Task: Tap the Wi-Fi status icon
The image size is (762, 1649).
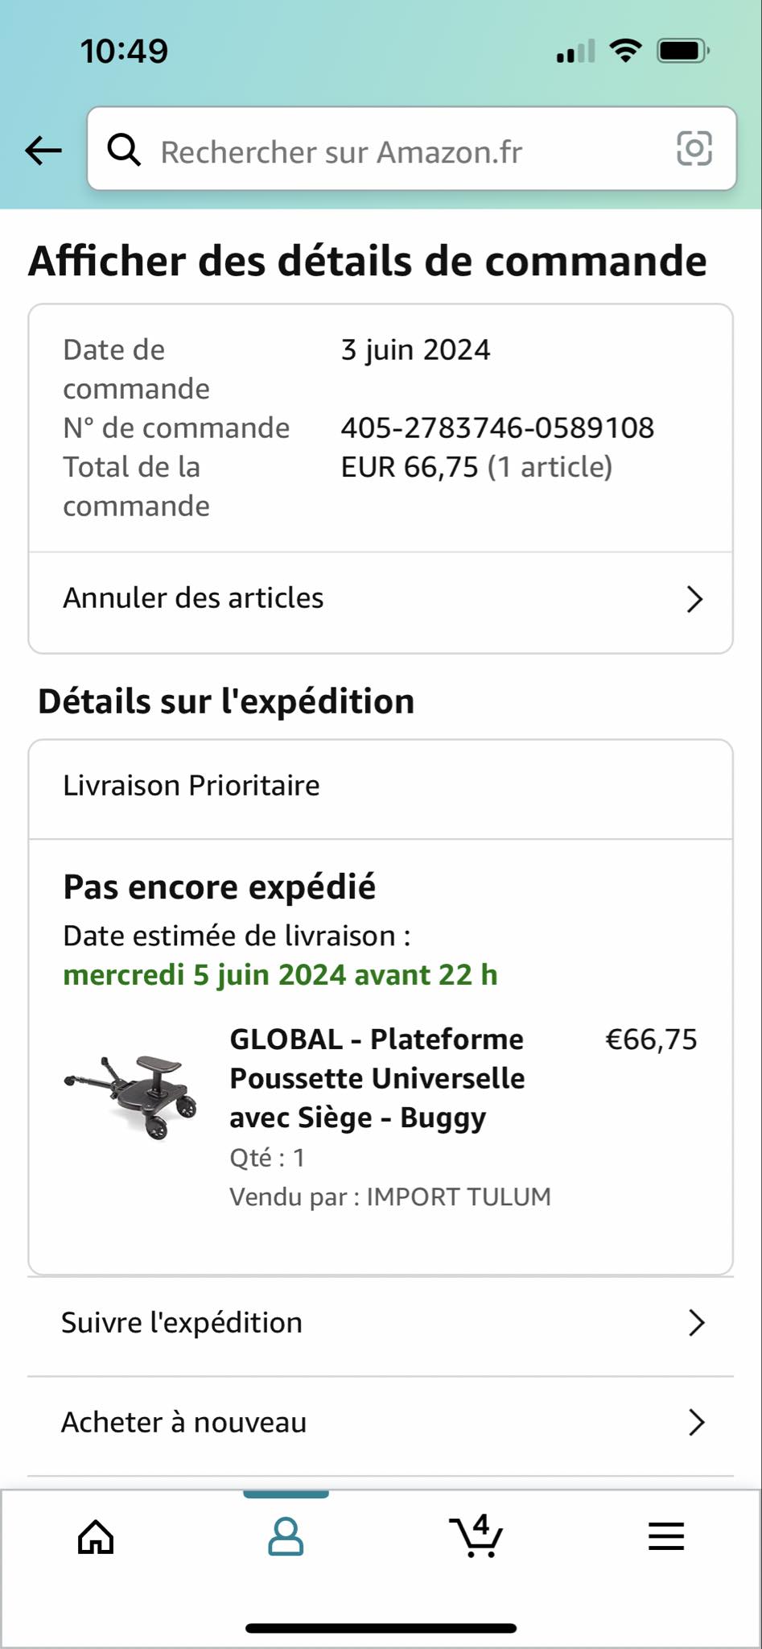Action: click(x=625, y=51)
